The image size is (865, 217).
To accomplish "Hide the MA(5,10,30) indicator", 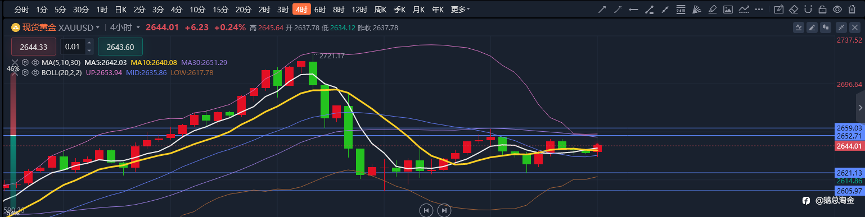I will click(35, 62).
